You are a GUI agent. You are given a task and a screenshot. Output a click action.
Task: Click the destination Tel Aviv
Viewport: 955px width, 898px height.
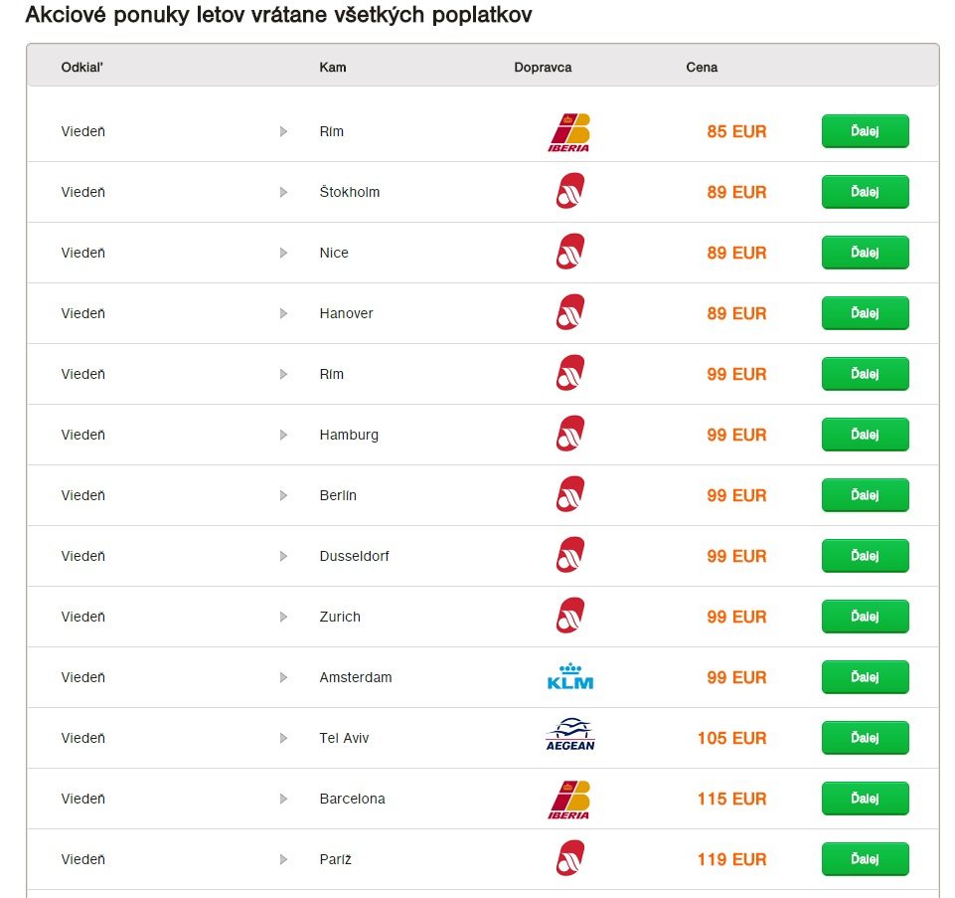344,738
